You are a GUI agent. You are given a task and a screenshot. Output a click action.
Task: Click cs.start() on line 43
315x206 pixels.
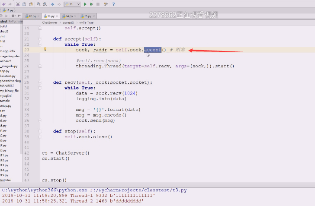click(56, 158)
